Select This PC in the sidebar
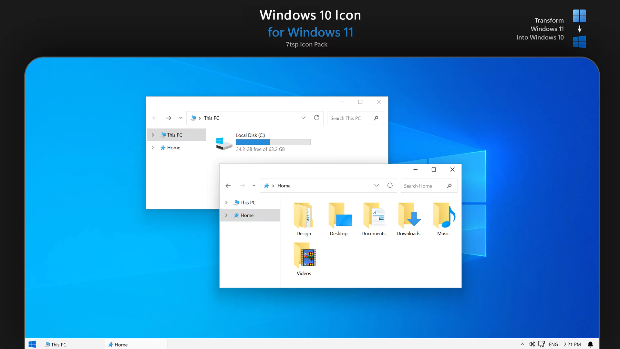The image size is (620, 349). (247, 202)
